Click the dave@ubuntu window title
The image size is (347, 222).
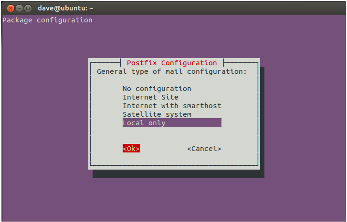click(65, 8)
